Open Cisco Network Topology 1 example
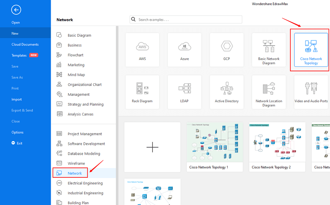Viewport: 330px width, 205px height. point(215,147)
